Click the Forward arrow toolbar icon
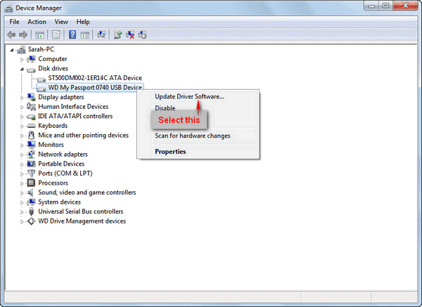 [x=23, y=34]
